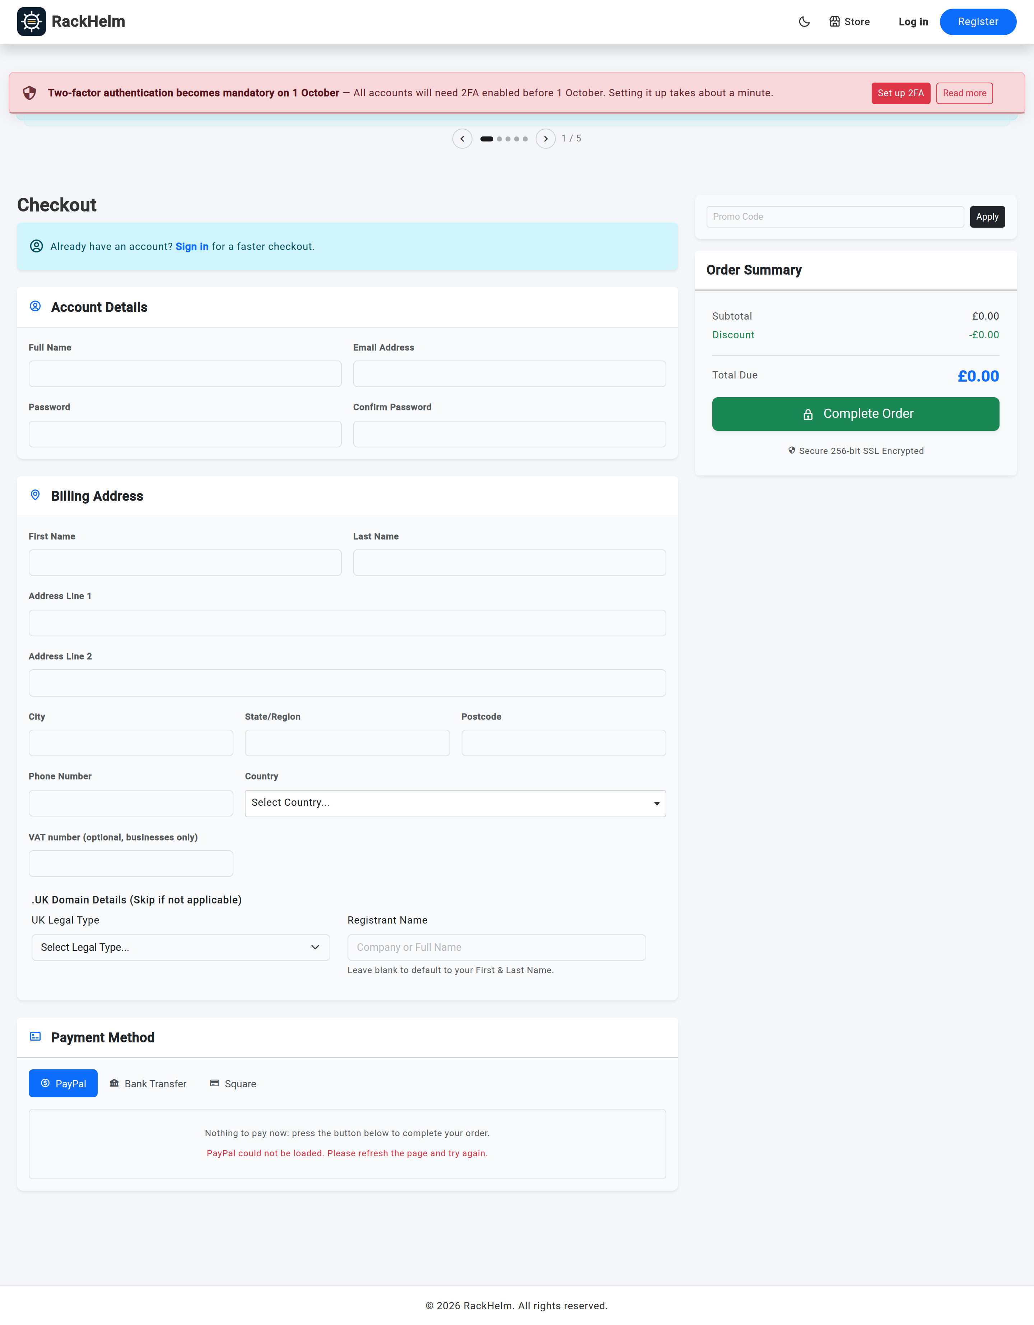Click the Email Address field
This screenshot has height=1325, width=1034.
point(509,374)
